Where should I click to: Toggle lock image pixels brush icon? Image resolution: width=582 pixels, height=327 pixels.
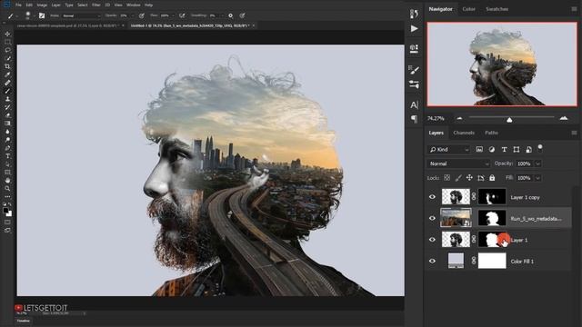pos(458,178)
